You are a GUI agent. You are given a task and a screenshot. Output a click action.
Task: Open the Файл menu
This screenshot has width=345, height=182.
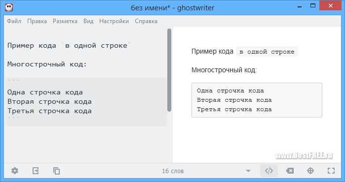click(14, 21)
